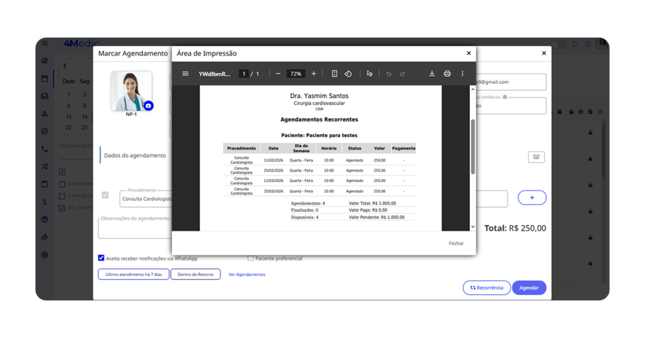Open the PDF viewer sidebar menu
645x338 pixels.
(185, 74)
